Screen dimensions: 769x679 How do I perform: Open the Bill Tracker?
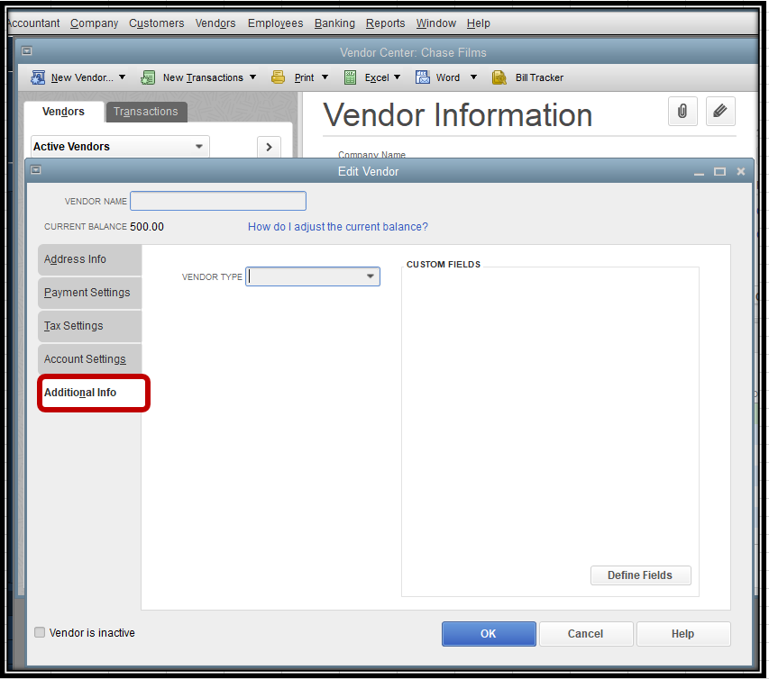pyautogui.click(x=528, y=77)
